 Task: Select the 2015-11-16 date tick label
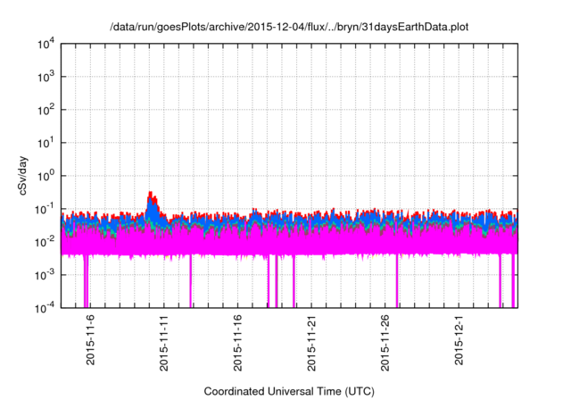pyautogui.click(x=237, y=343)
